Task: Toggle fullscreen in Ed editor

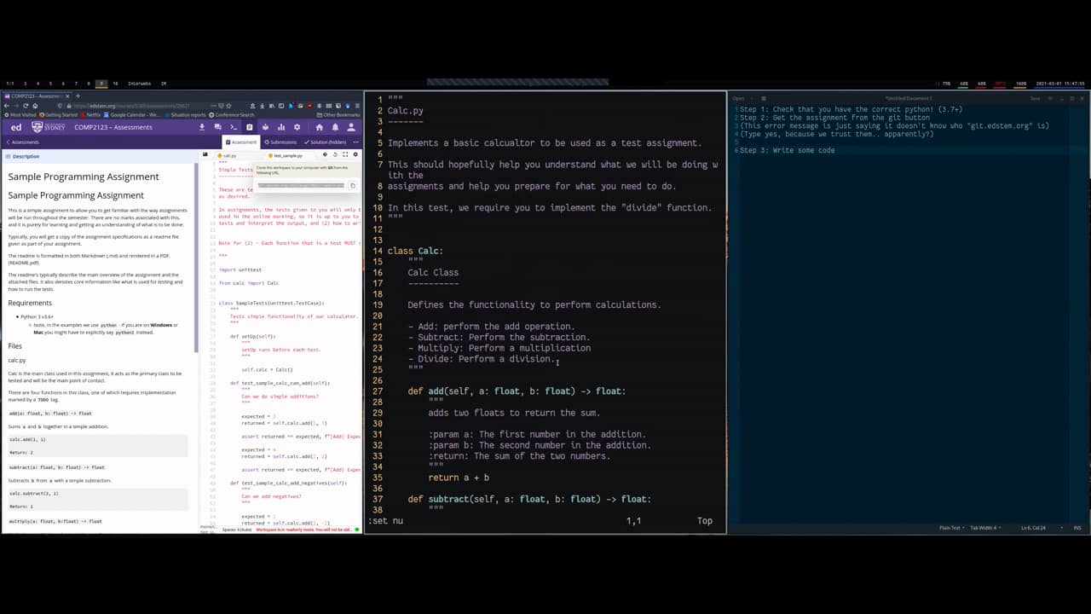Action: coord(345,155)
